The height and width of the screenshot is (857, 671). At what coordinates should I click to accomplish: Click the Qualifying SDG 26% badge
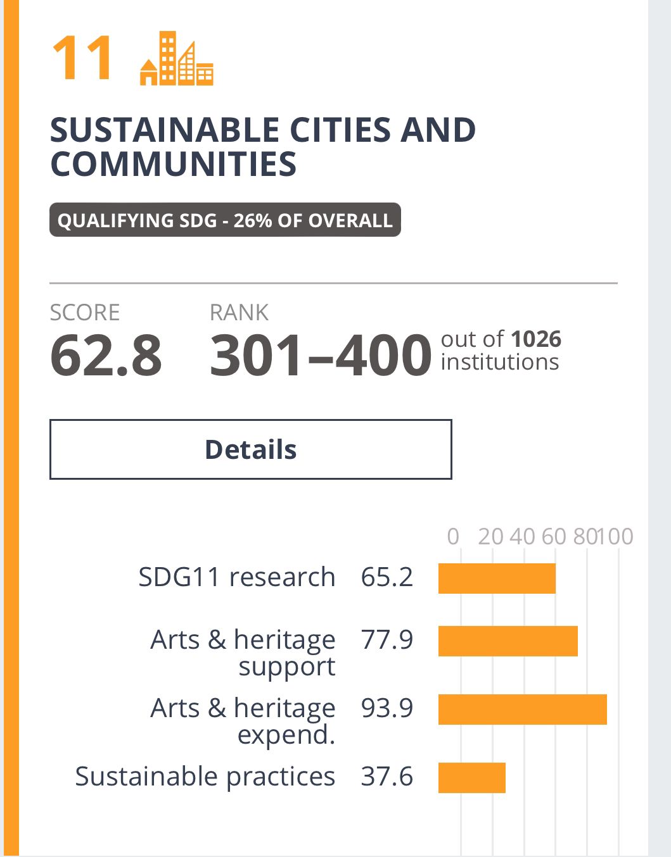coord(225,220)
